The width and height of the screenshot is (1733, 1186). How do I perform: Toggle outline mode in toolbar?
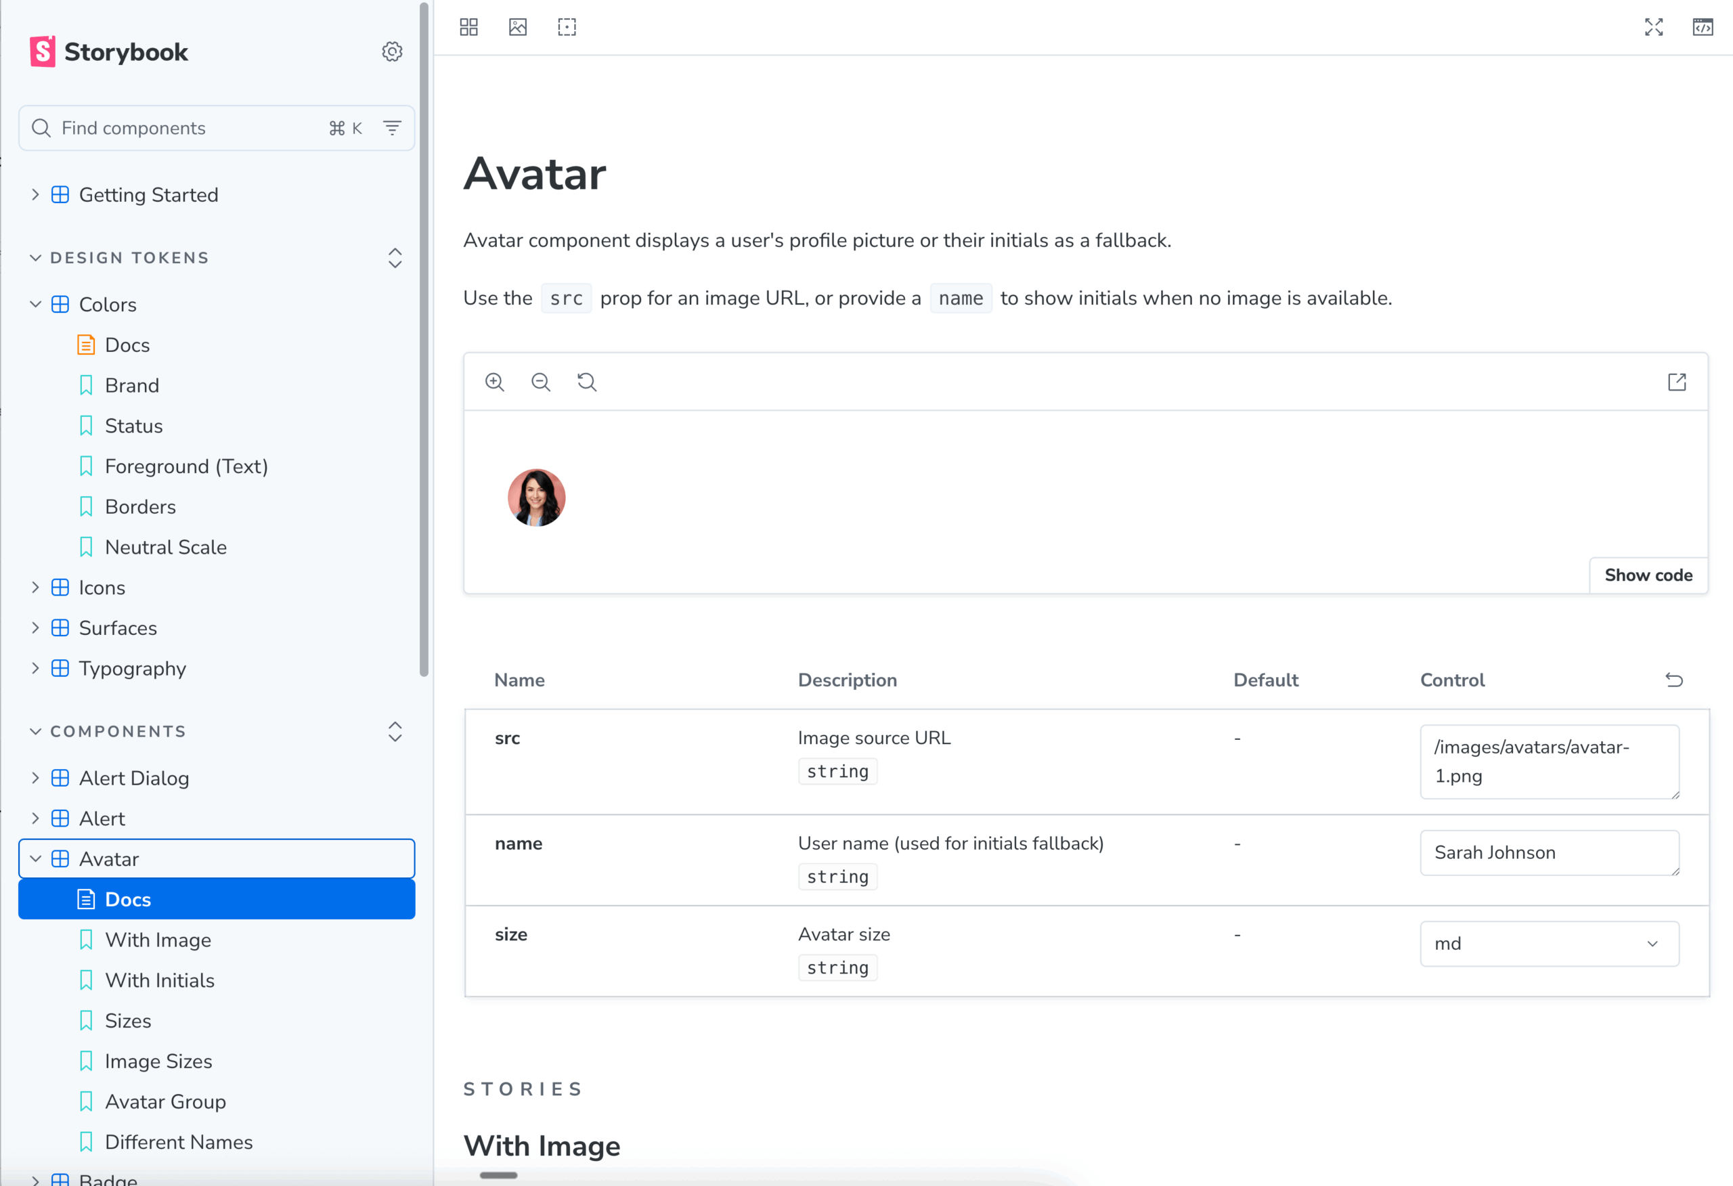[567, 28]
